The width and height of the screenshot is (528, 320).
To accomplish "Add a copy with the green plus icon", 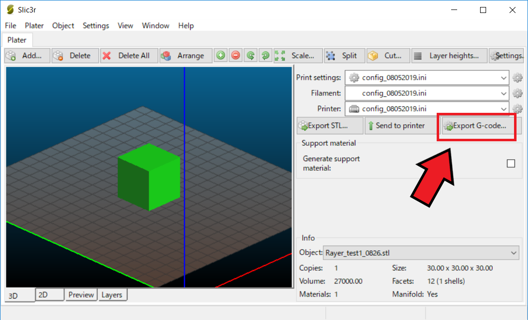I will [x=221, y=55].
